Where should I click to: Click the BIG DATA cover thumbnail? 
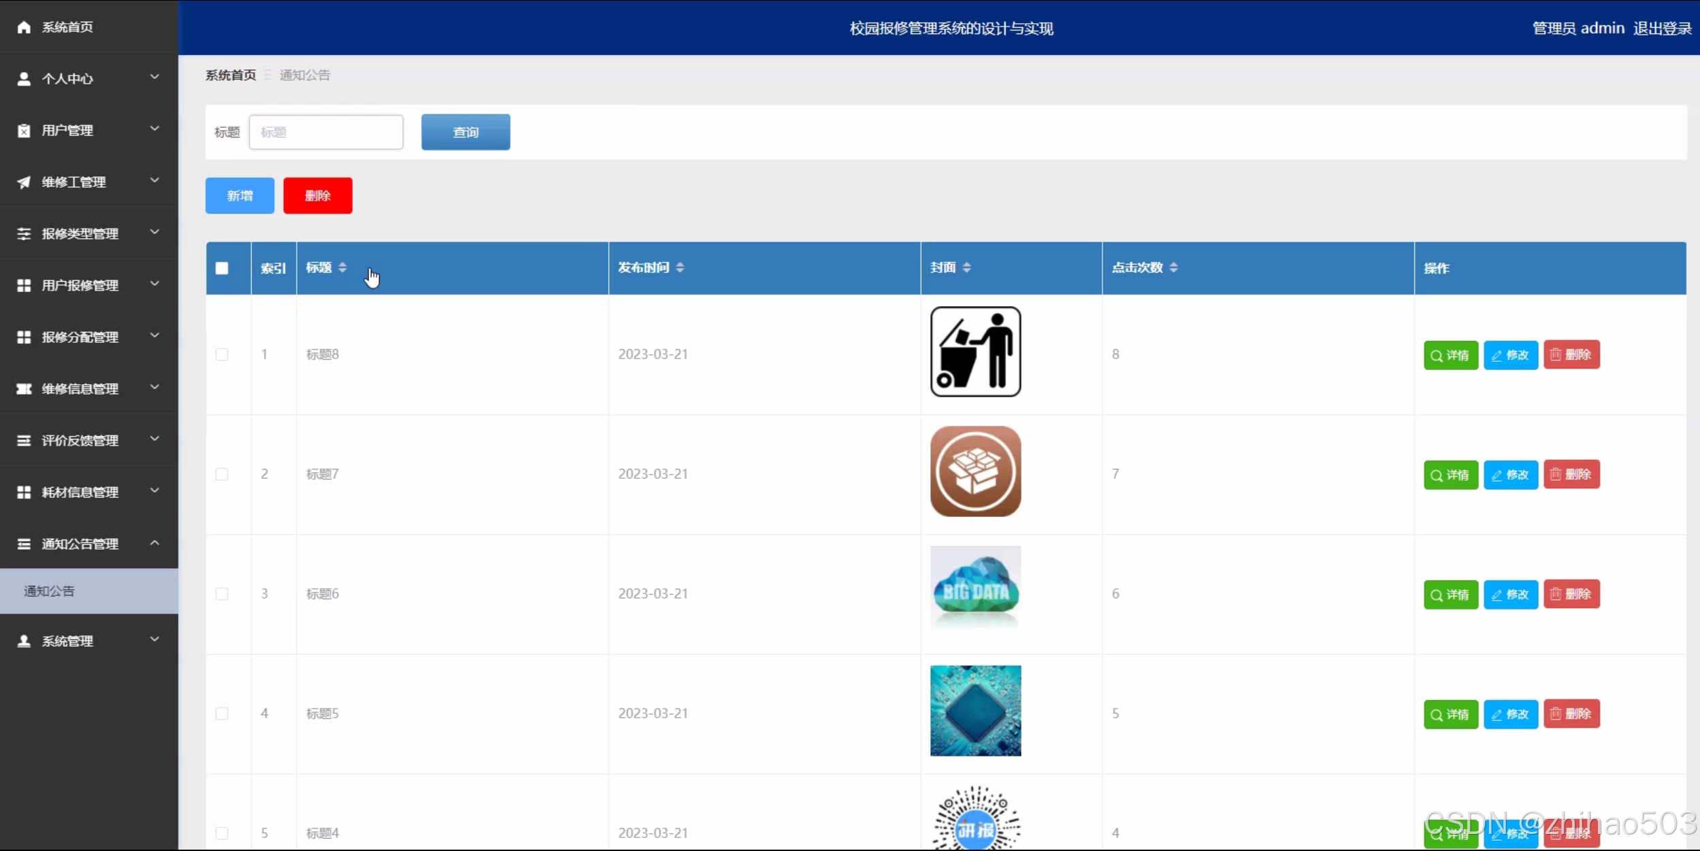click(x=975, y=588)
